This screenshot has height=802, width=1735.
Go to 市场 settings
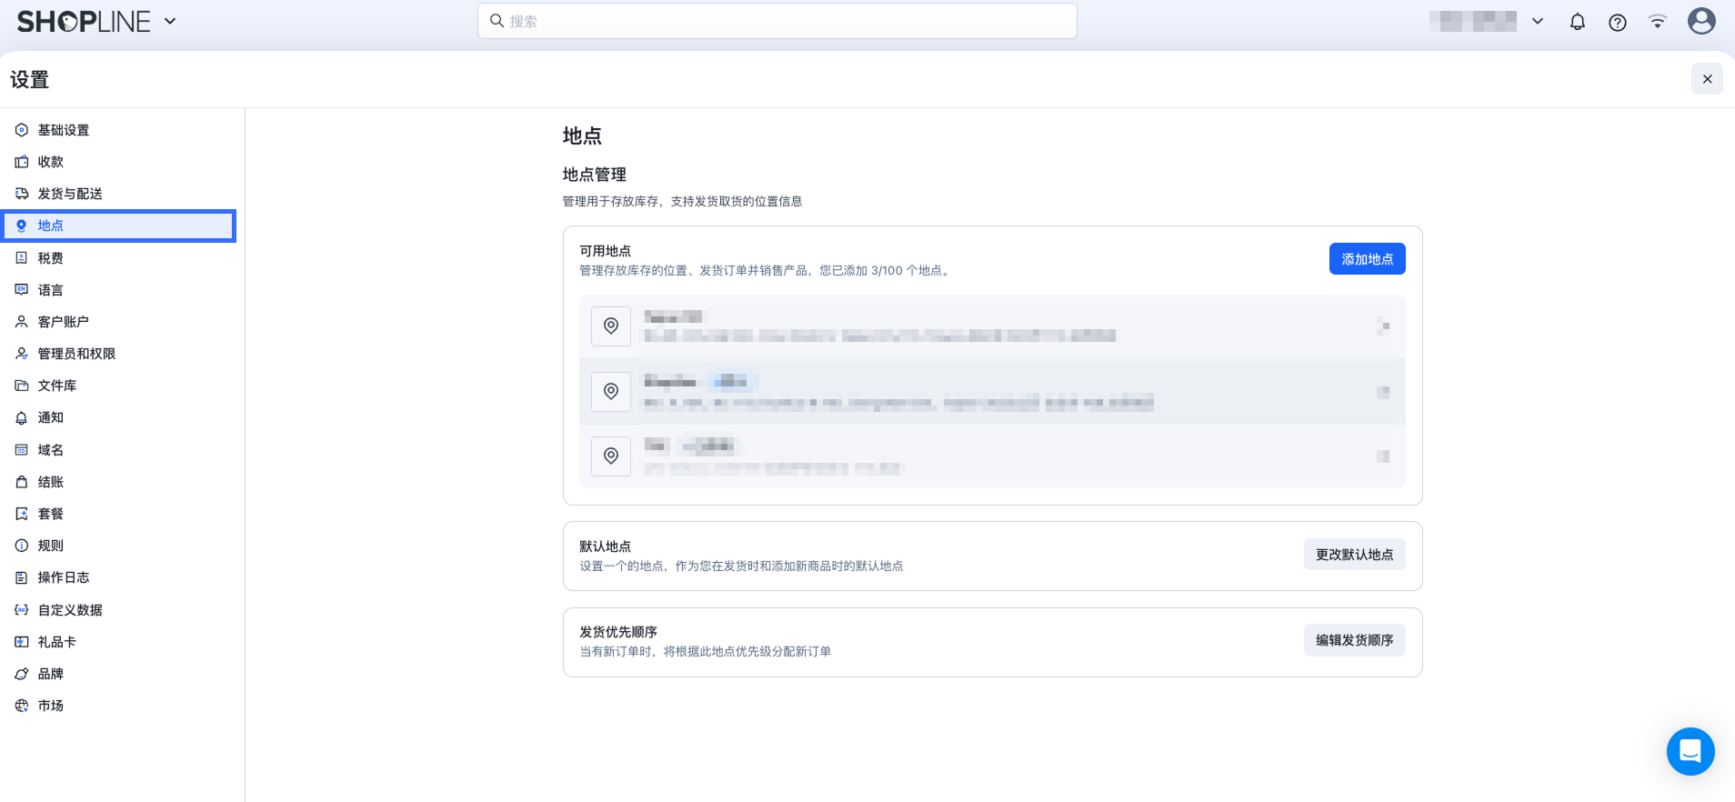point(120,706)
